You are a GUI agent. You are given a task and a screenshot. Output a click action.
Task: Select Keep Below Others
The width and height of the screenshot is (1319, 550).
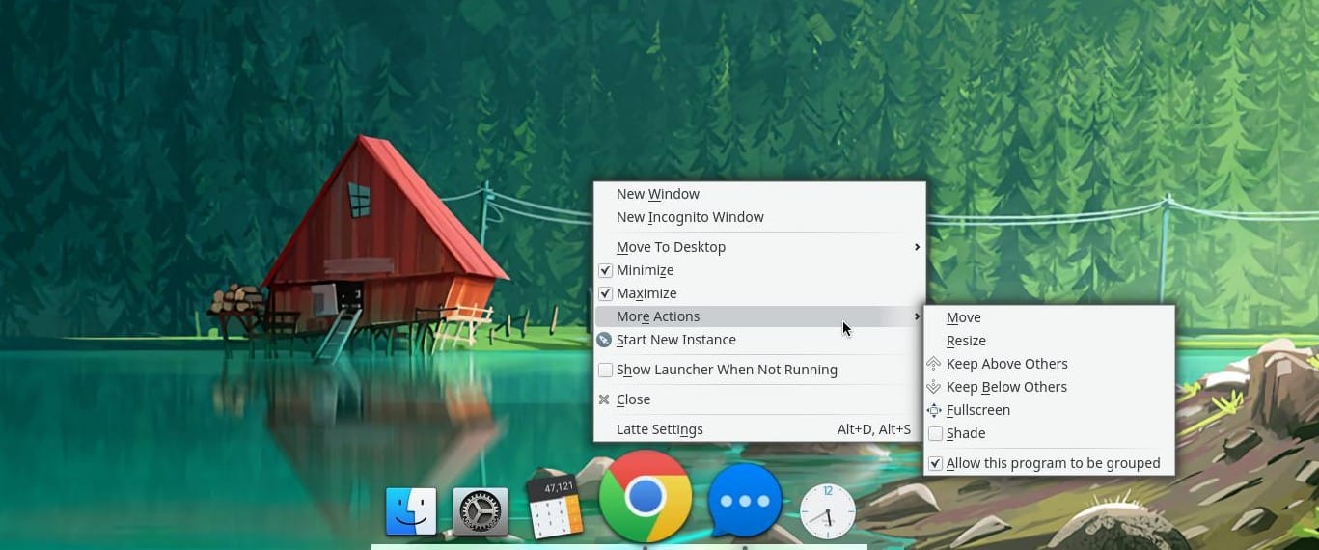1049,387
